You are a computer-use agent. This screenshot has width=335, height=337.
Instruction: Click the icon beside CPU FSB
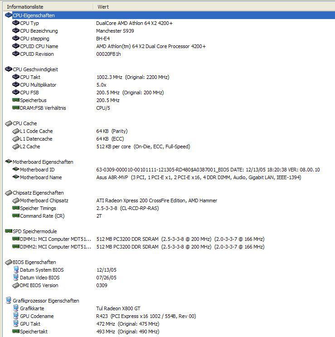[x=16, y=93]
